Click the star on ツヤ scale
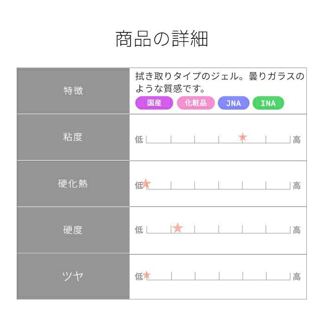 (147, 275)
